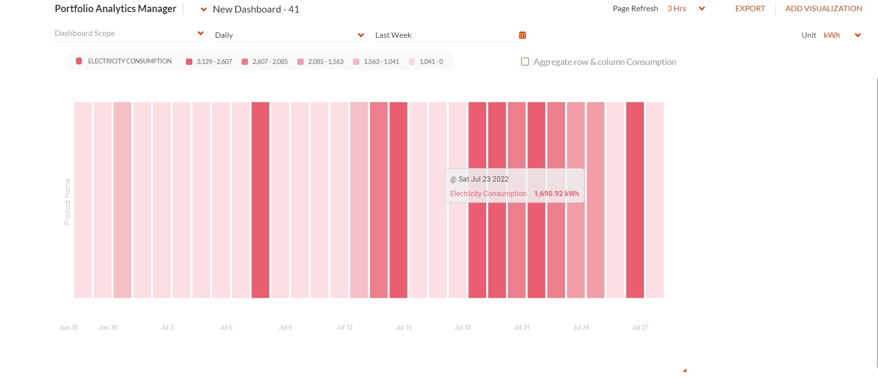The height and width of the screenshot is (383, 878).
Task: Select the 2,607 - 2,085 legend swatch
Action: click(245, 61)
